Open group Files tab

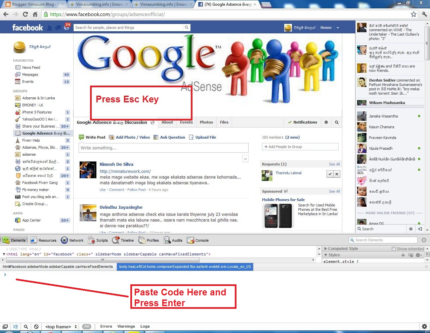224,122
